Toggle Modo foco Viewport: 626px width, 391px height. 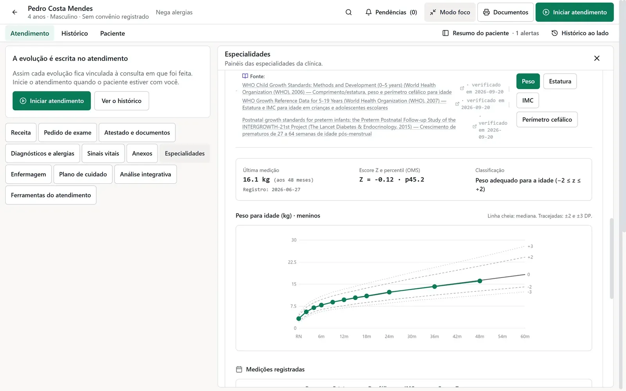(x=450, y=12)
